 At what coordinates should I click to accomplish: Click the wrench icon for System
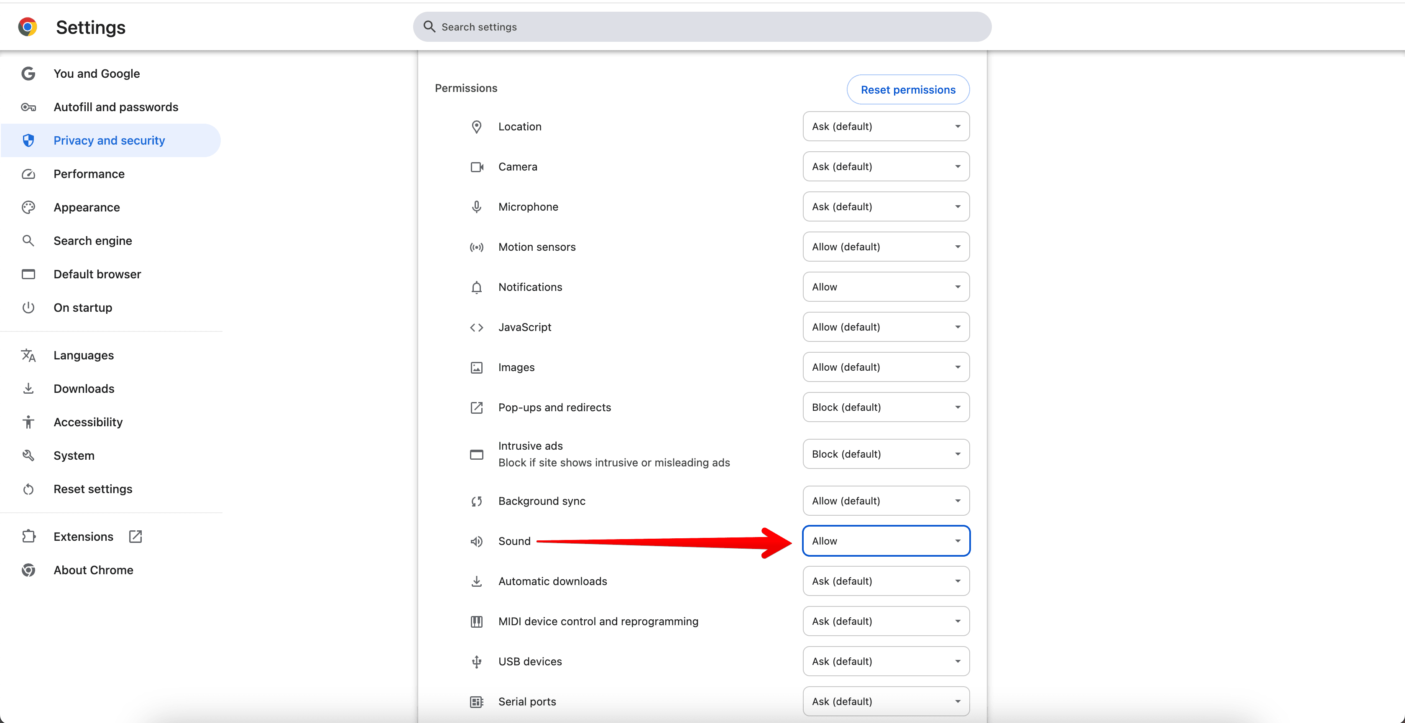click(x=28, y=455)
